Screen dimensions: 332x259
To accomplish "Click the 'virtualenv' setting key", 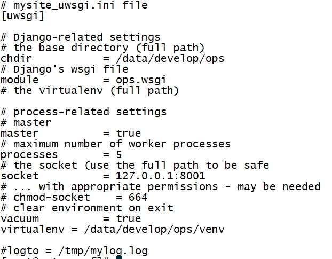I will [x=32, y=230].
